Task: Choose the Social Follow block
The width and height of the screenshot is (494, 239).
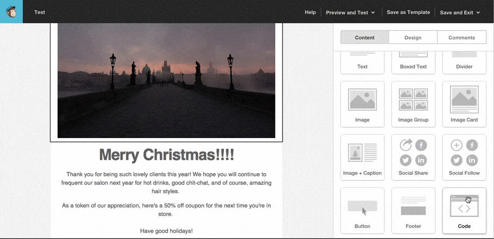Action: click(464, 157)
